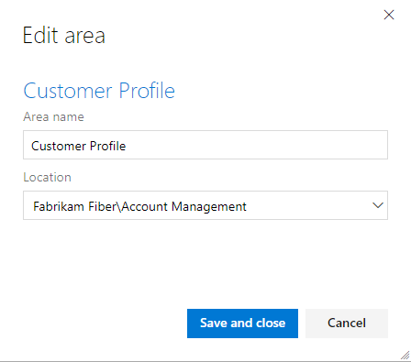Click the Area name label
Screen dimensions: 411x362
click(x=53, y=116)
